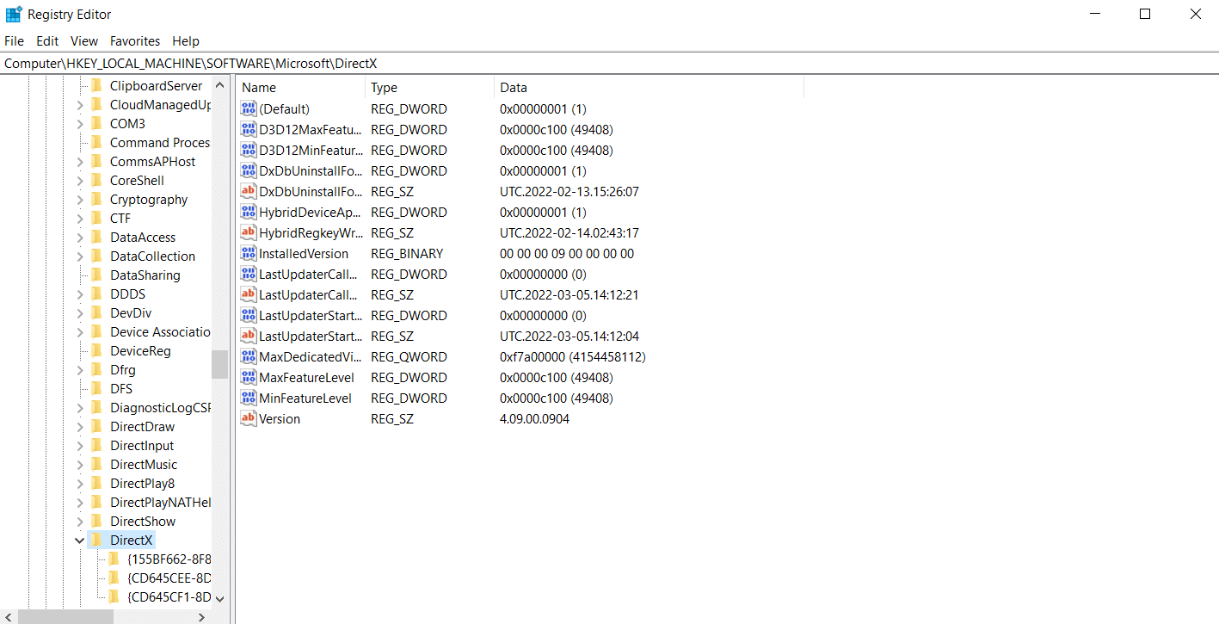Viewport: 1219px width, 624px height.
Task: Open the View menu
Action: point(84,41)
